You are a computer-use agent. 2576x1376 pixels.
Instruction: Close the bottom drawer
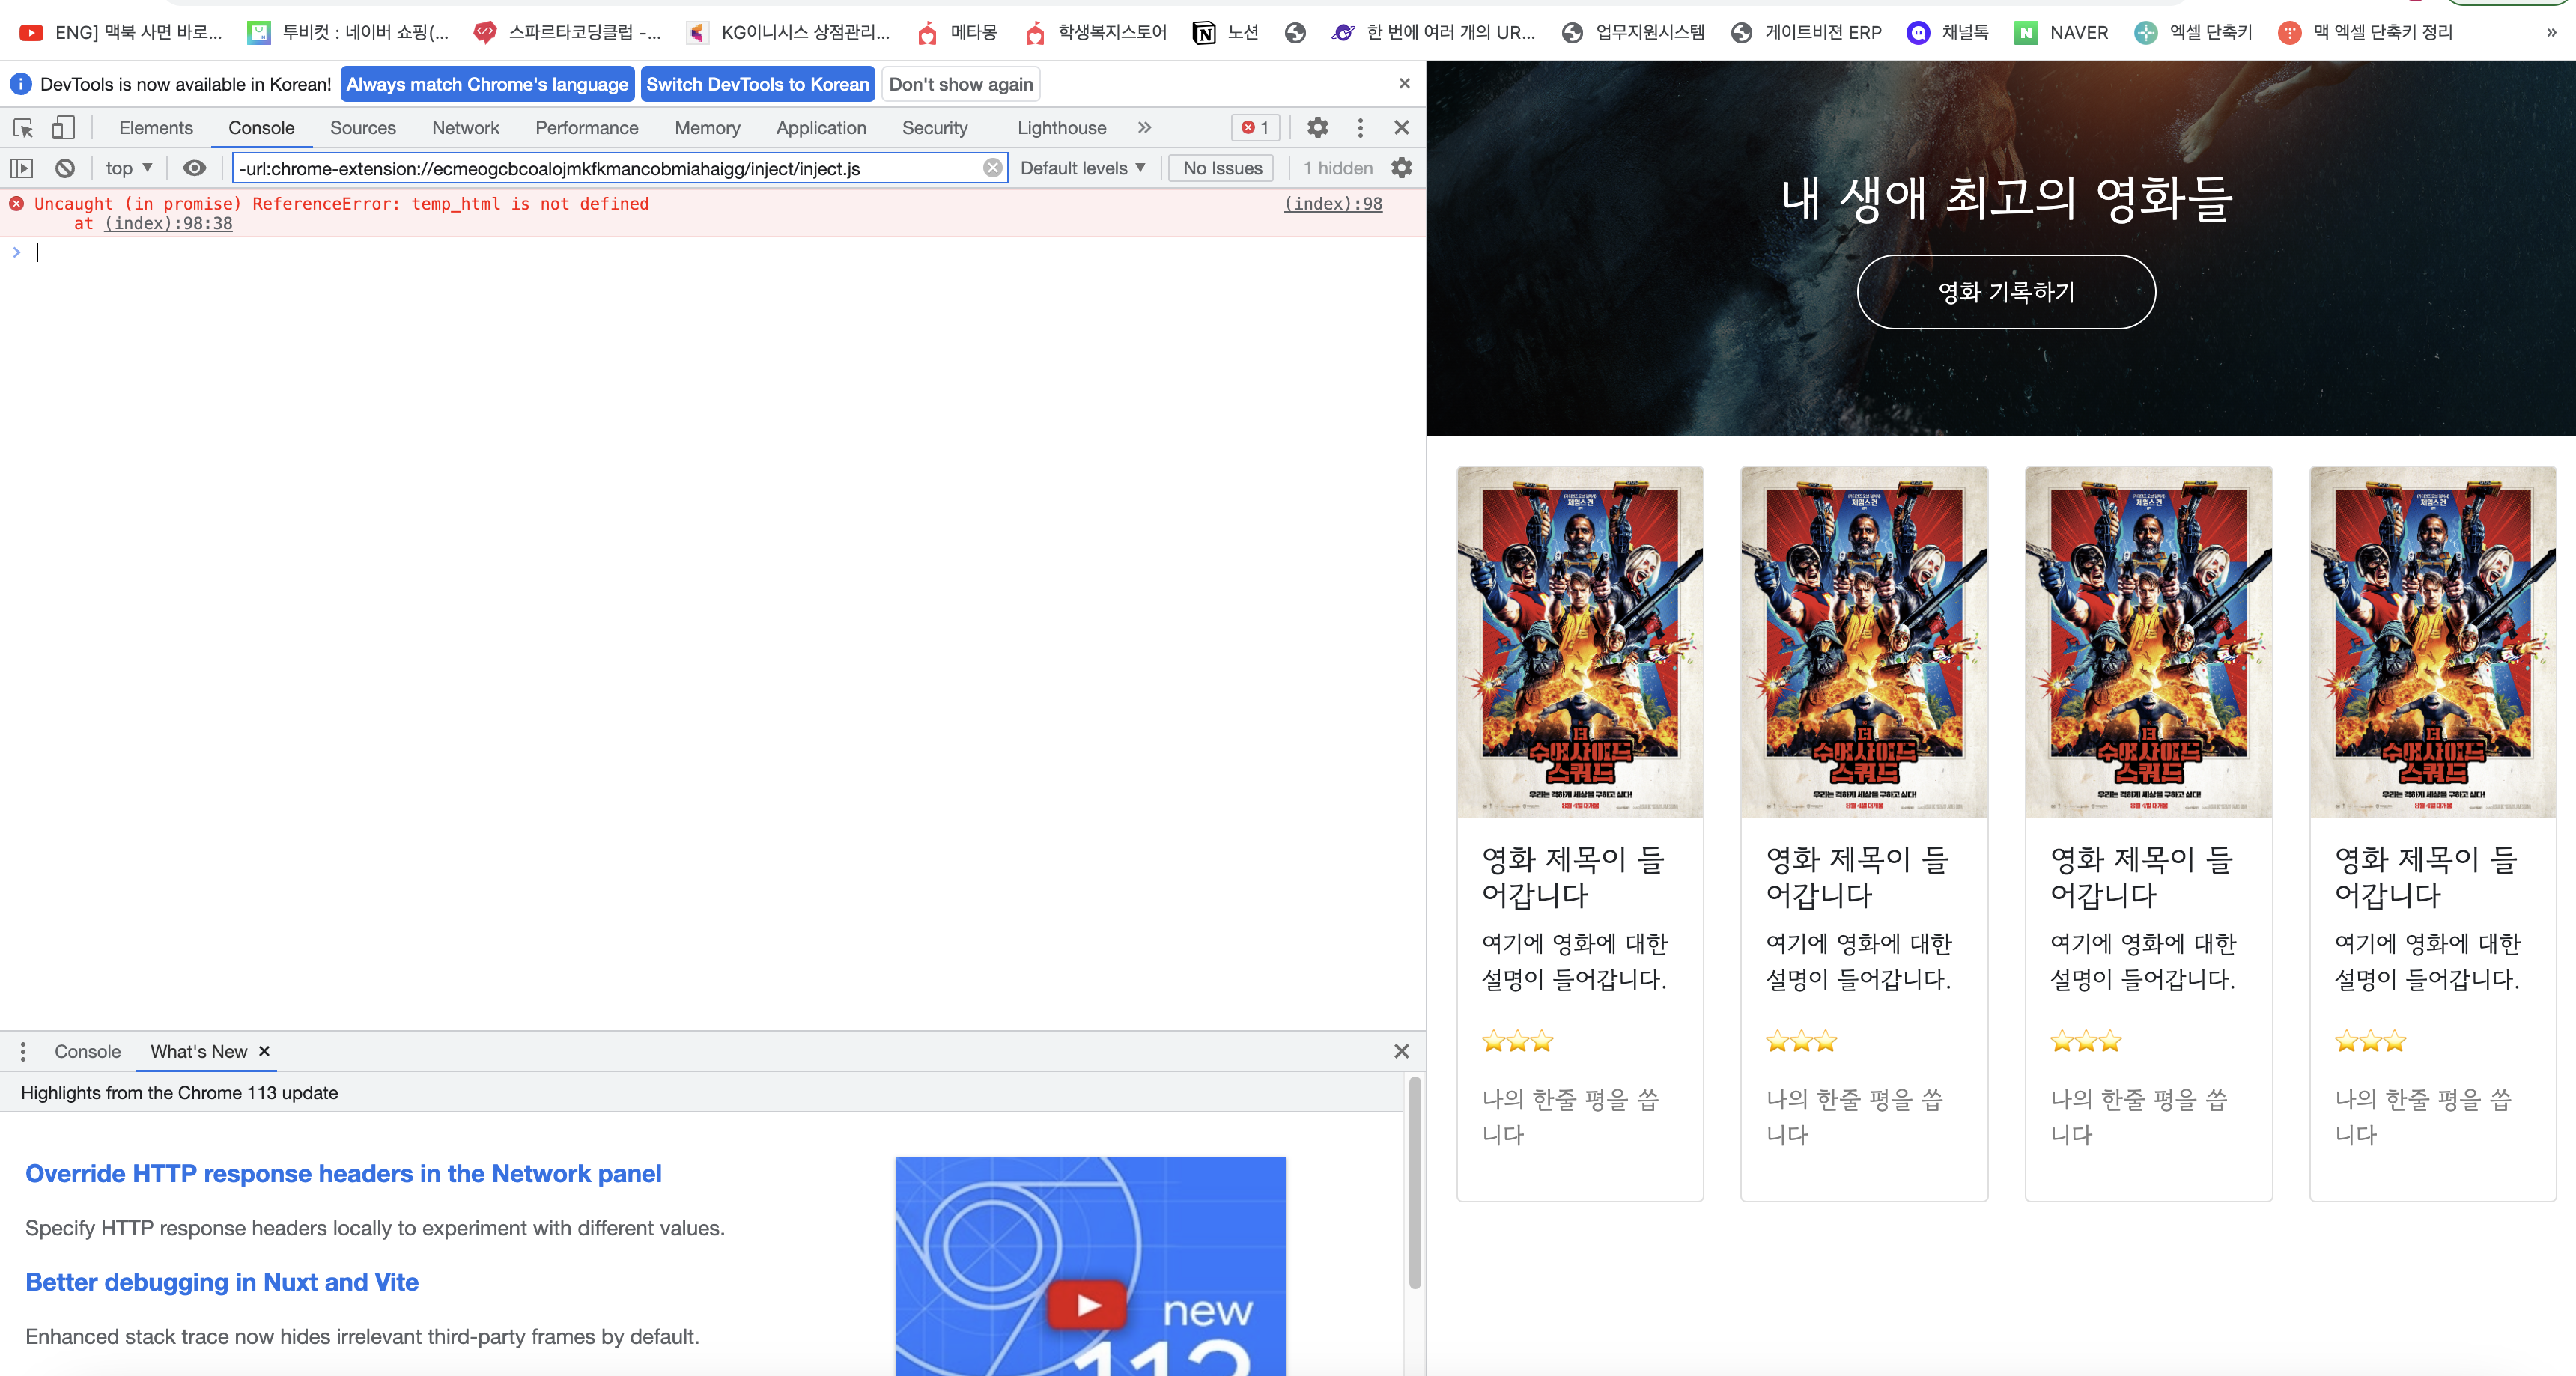point(1401,1052)
